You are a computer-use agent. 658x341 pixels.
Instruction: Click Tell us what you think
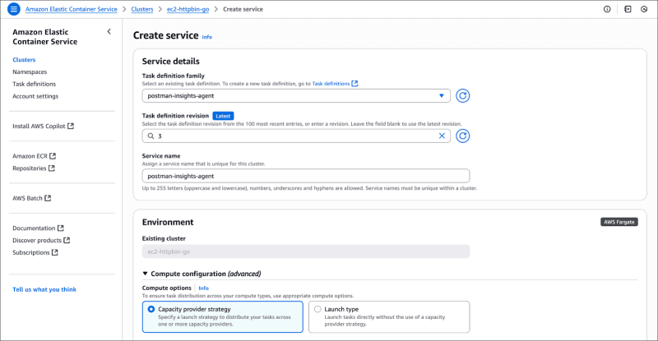[44, 289]
